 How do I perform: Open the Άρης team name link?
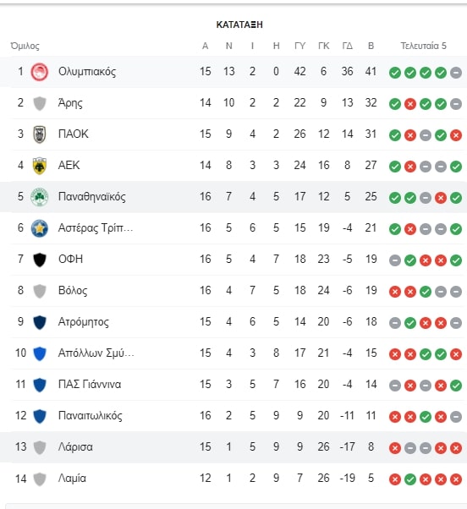70,103
